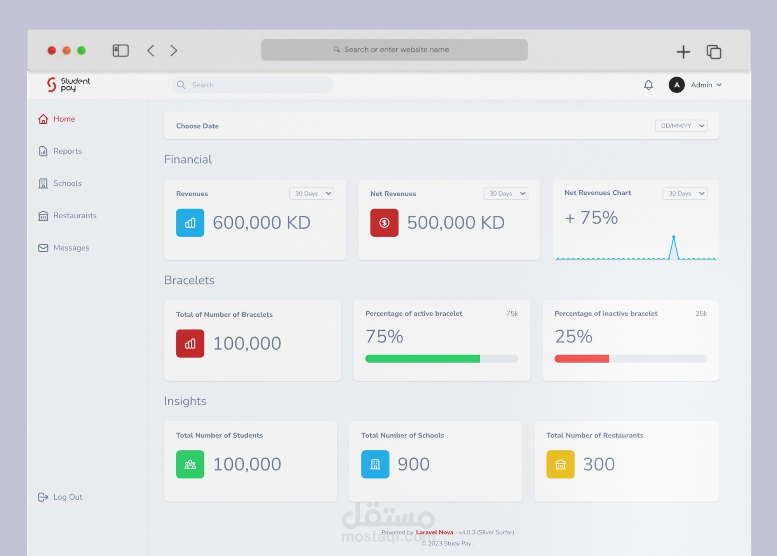Open Schools in the sidebar
The width and height of the screenshot is (777, 556).
(67, 183)
